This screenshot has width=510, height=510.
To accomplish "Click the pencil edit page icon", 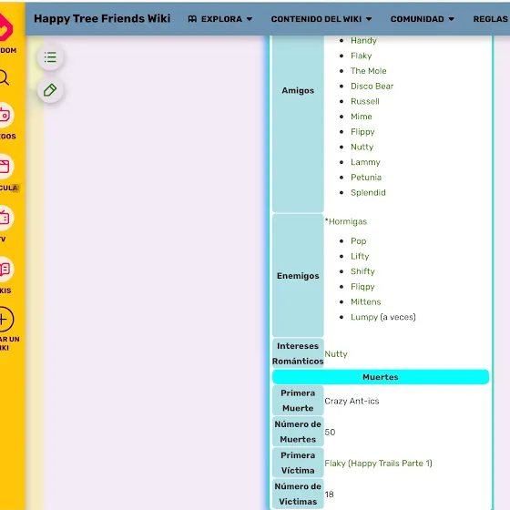I will click(x=50, y=90).
